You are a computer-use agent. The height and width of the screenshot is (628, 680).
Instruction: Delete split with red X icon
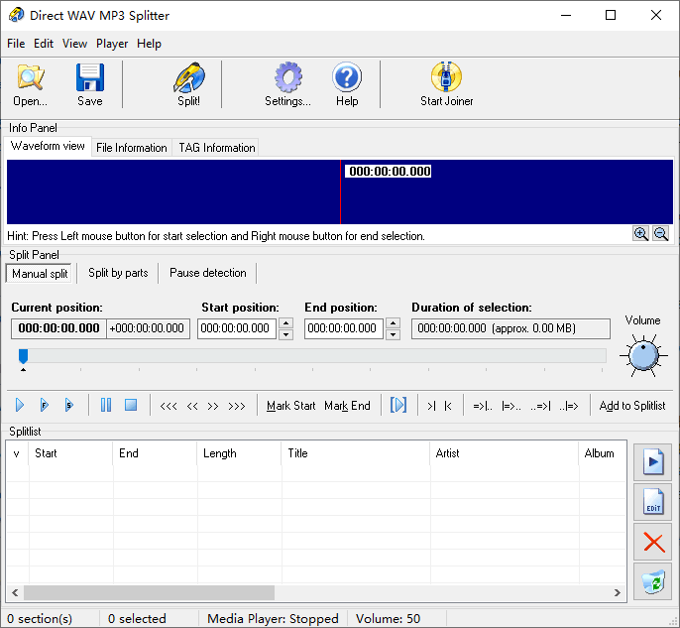click(x=653, y=542)
